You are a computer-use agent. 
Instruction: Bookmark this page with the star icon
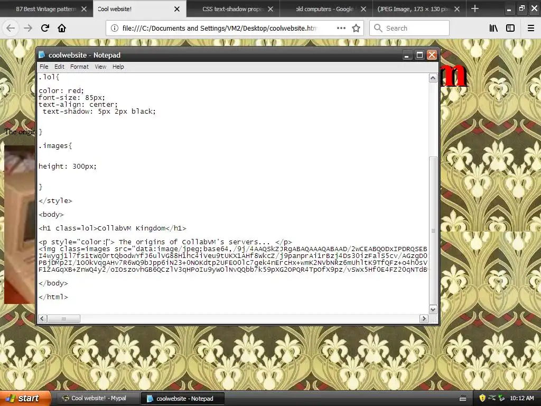pyautogui.click(x=356, y=28)
